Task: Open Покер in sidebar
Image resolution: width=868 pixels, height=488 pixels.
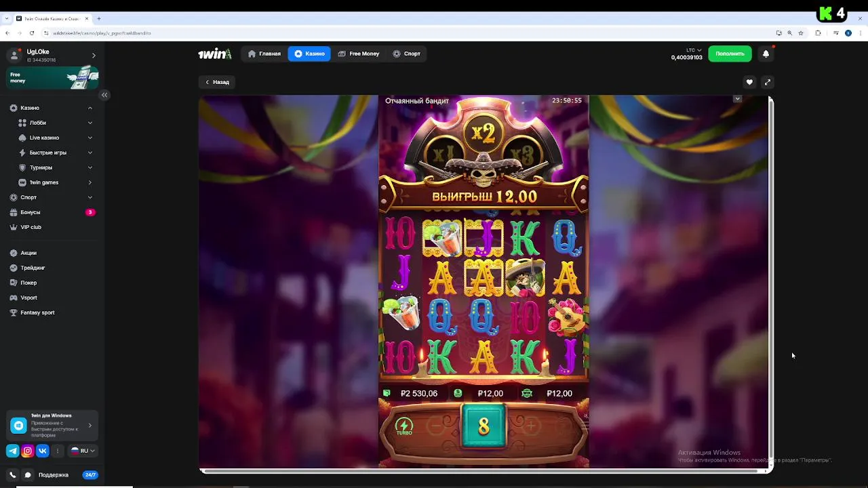Action: click(52, 283)
